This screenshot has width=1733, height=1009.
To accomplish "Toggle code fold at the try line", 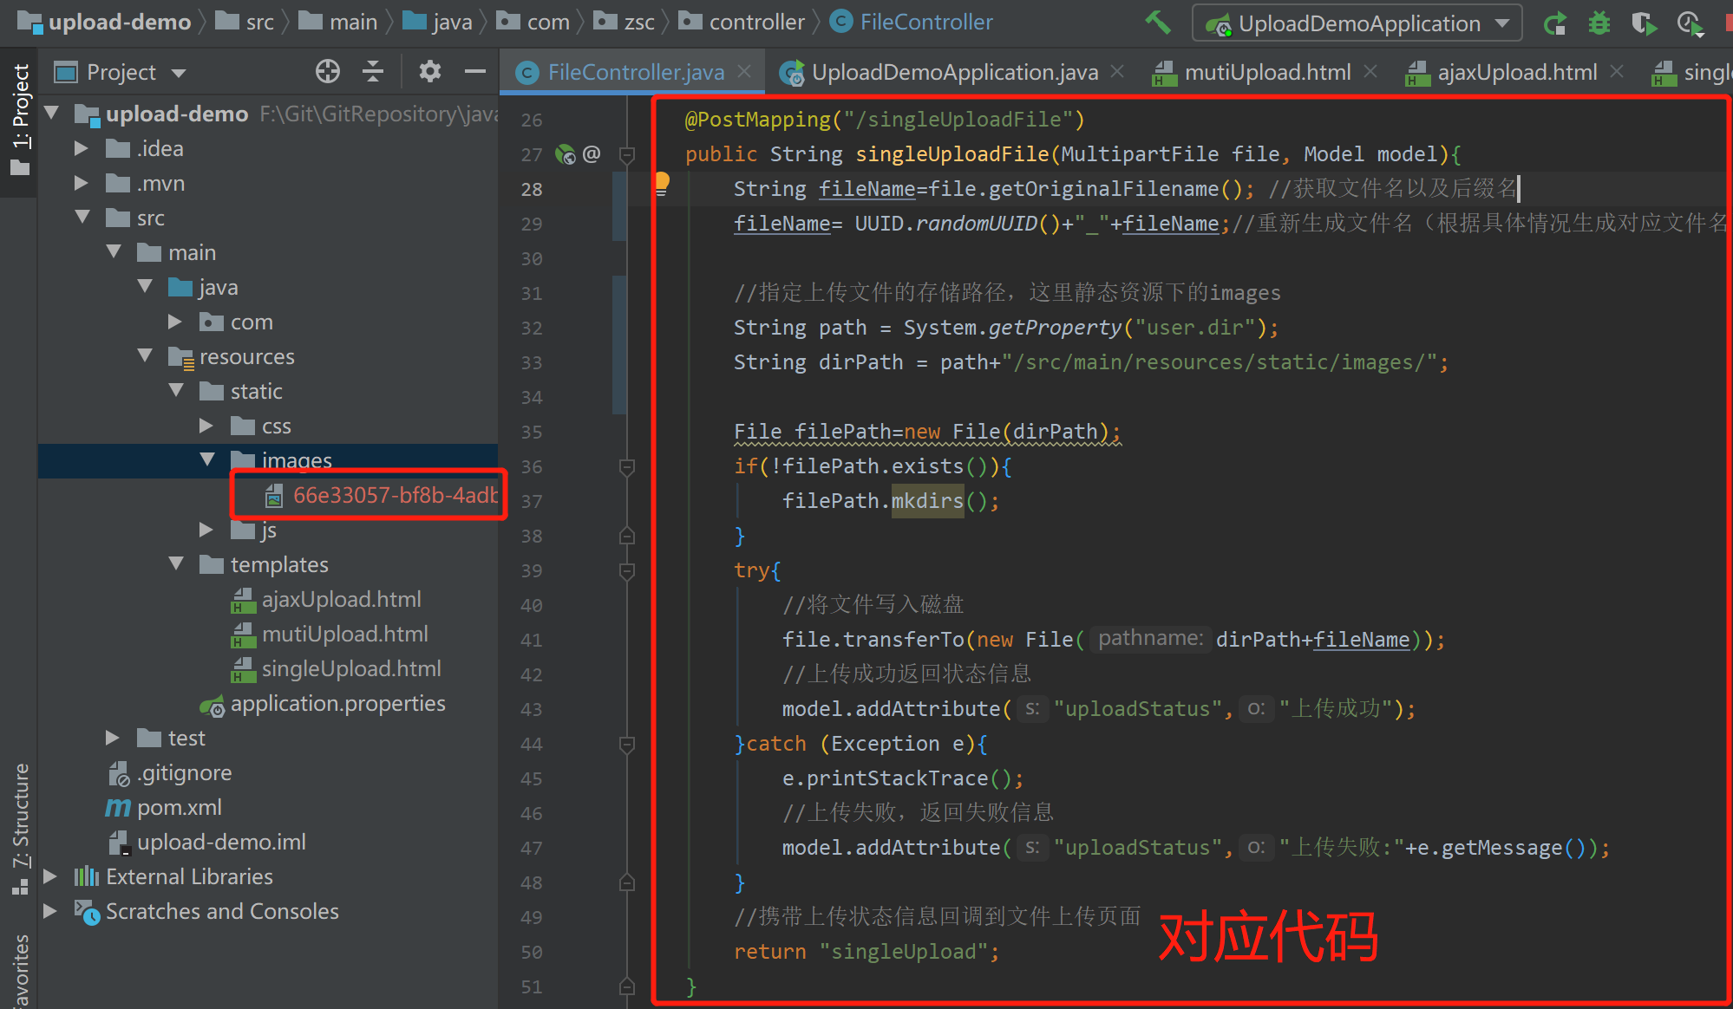I will 627,570.
